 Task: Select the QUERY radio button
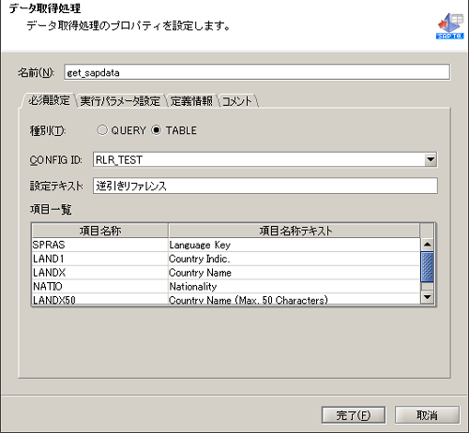click(102, 130)
